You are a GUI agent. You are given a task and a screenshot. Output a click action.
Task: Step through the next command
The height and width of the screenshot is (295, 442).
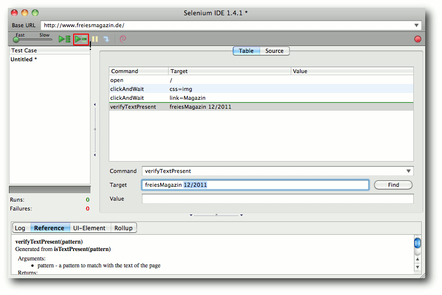coord(106,39)
